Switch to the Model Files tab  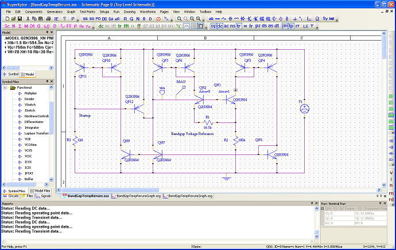[x=40, y=191]
